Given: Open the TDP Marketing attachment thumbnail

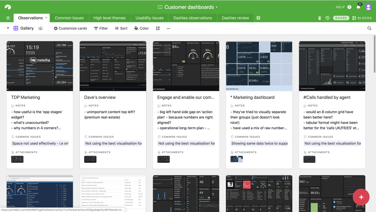Looking at the screenshot, I should click(17, 159).
